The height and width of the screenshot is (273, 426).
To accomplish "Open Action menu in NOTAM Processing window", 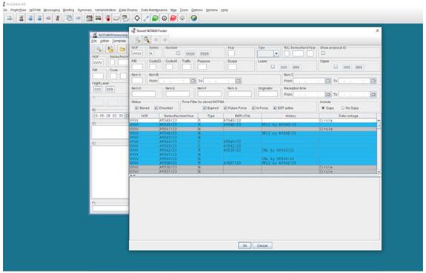I will 104,41.
